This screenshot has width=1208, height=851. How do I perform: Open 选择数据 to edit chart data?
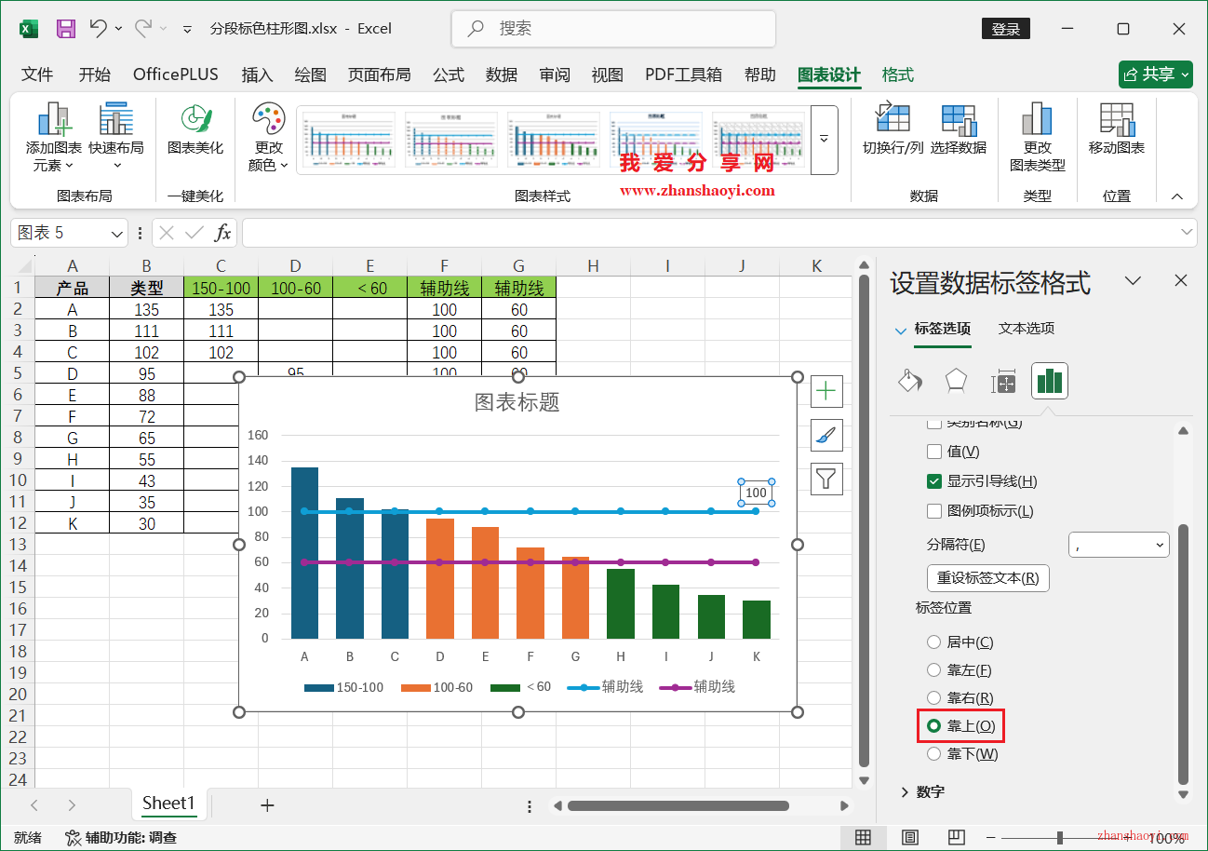959,130
